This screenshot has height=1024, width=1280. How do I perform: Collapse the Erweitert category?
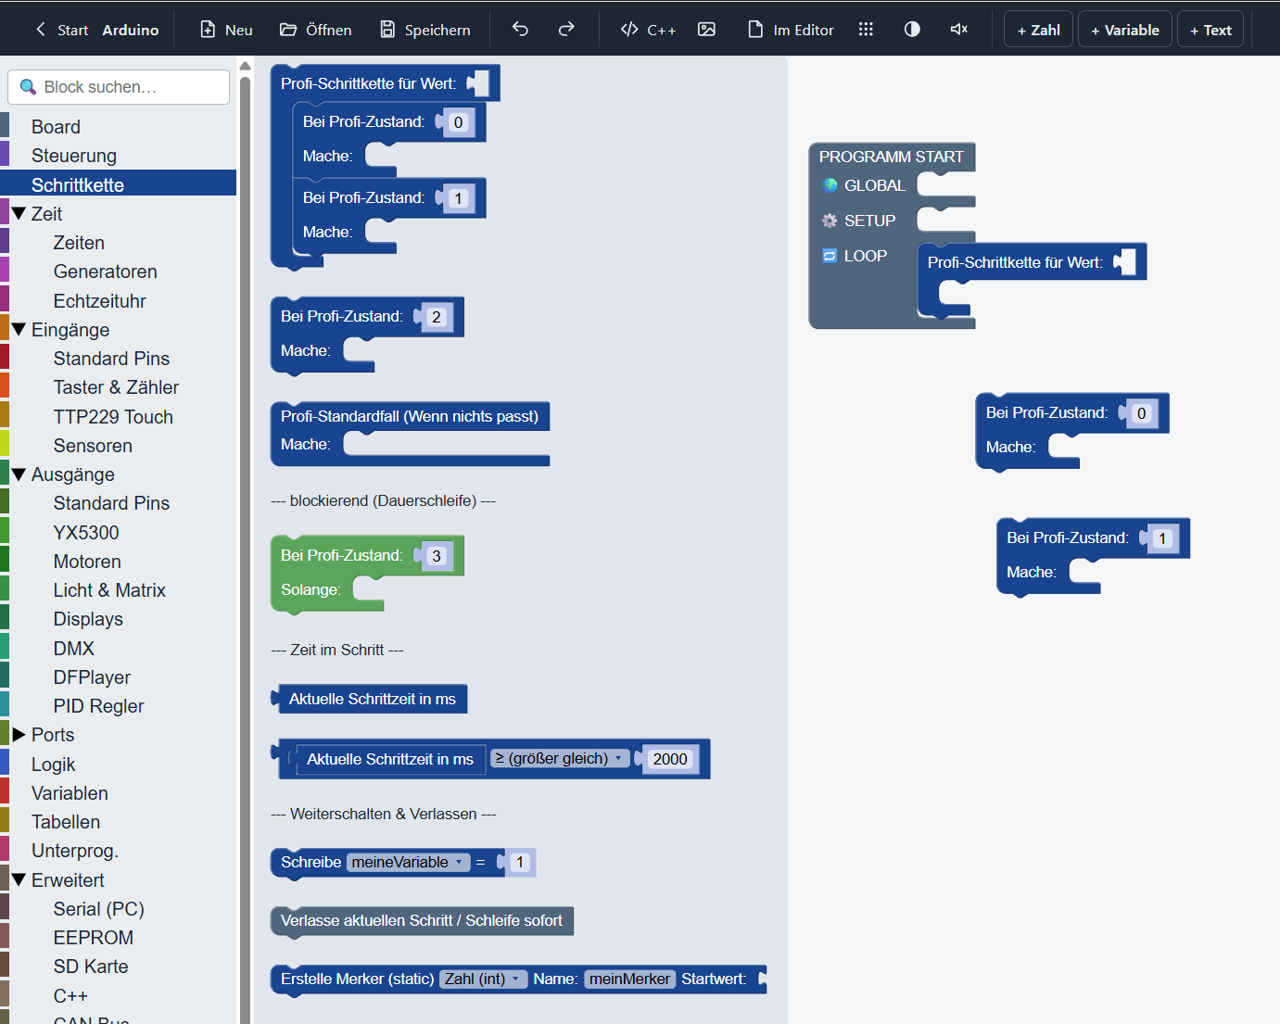[19, 879]
